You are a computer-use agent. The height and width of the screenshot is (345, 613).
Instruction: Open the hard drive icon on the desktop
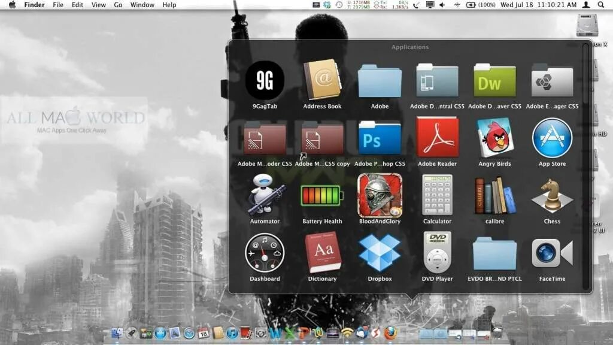[x=587, y=26]
